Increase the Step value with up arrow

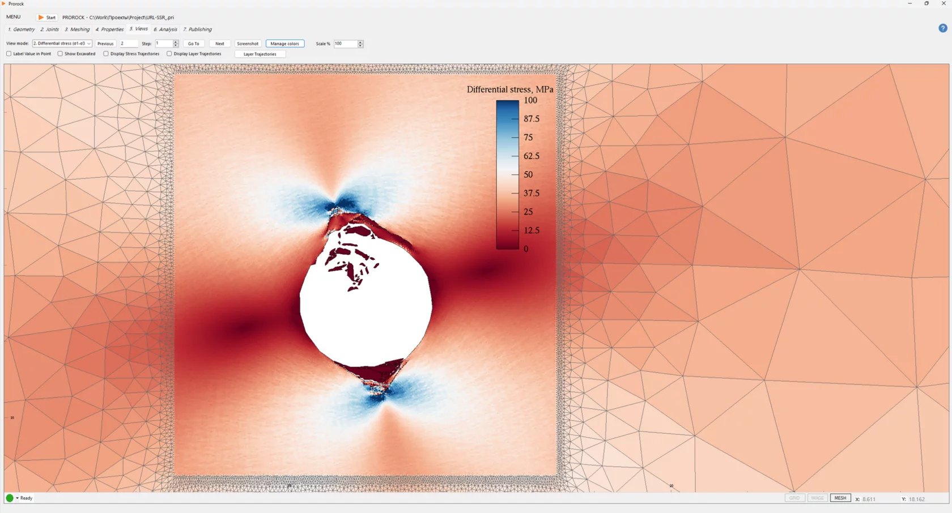click(176, 42)
